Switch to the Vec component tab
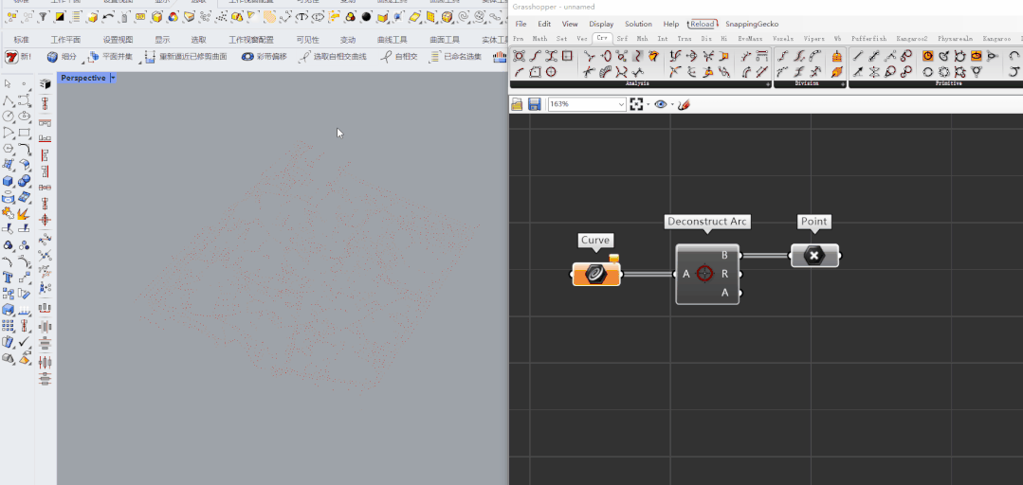The width and height of the screenshot is (1023, 485). [582, 39]
